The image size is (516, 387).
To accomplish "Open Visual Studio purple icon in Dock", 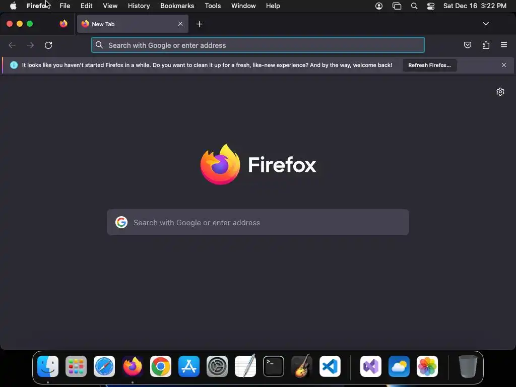I will tap(371, 366).
